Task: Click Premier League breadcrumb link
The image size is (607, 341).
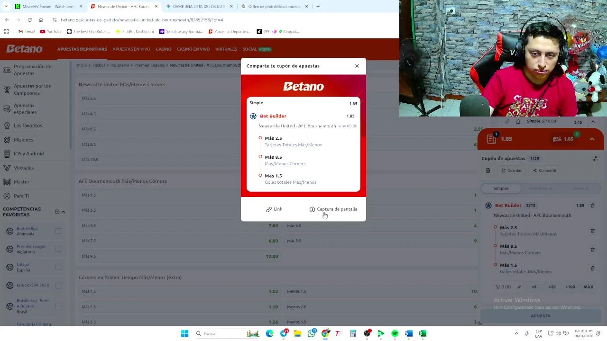Action: [x=149, y=65]
